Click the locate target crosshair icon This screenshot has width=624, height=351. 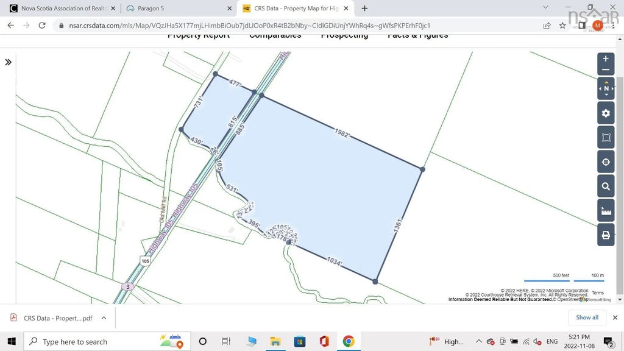pos(606,162)
